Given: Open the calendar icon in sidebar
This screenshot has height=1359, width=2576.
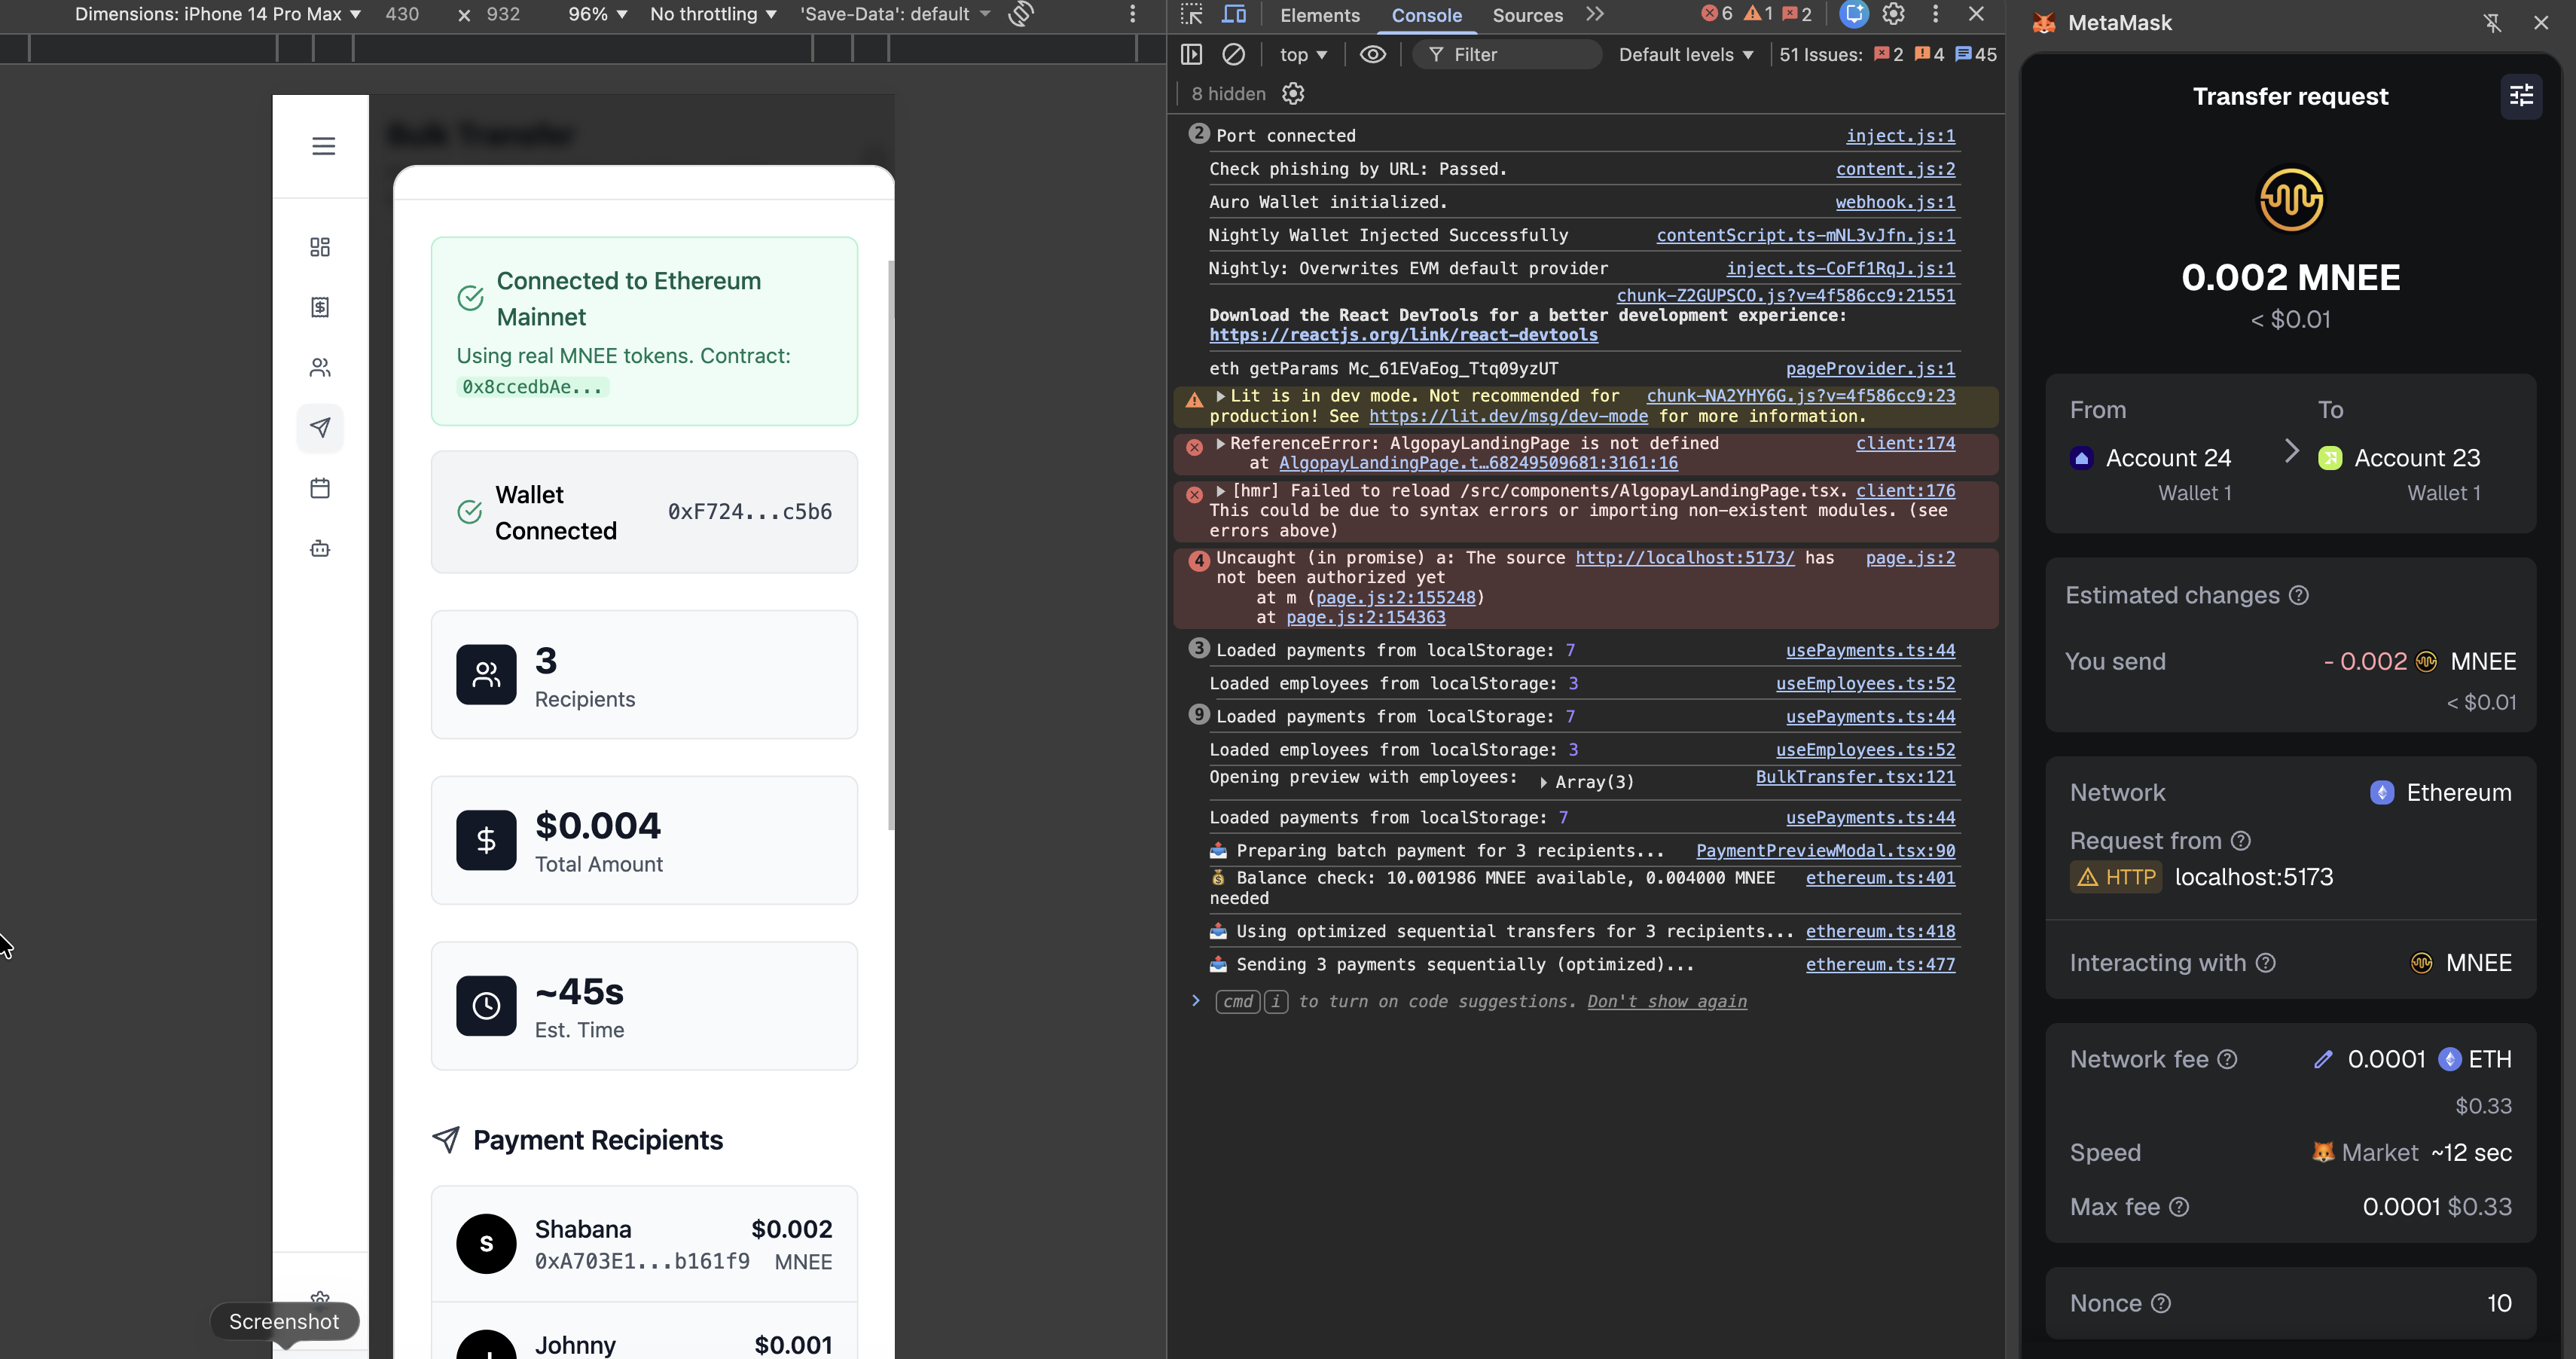Looking at the screenshot, I should pos(320,488).
